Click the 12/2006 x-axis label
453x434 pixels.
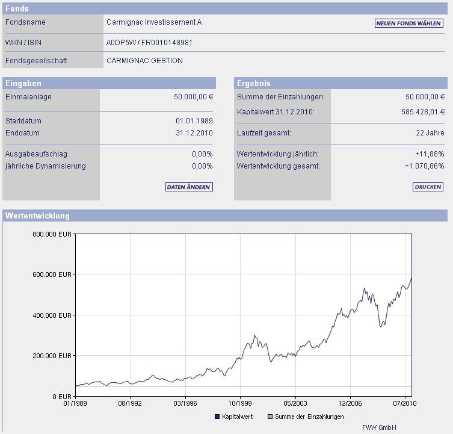click(350, 403)
